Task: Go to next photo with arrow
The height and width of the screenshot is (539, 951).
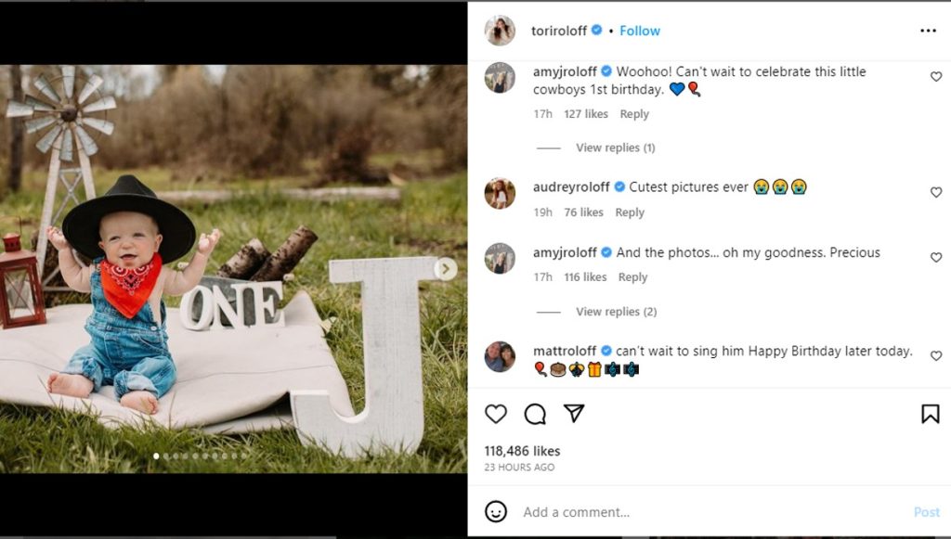Action: (x=446, y=269)
